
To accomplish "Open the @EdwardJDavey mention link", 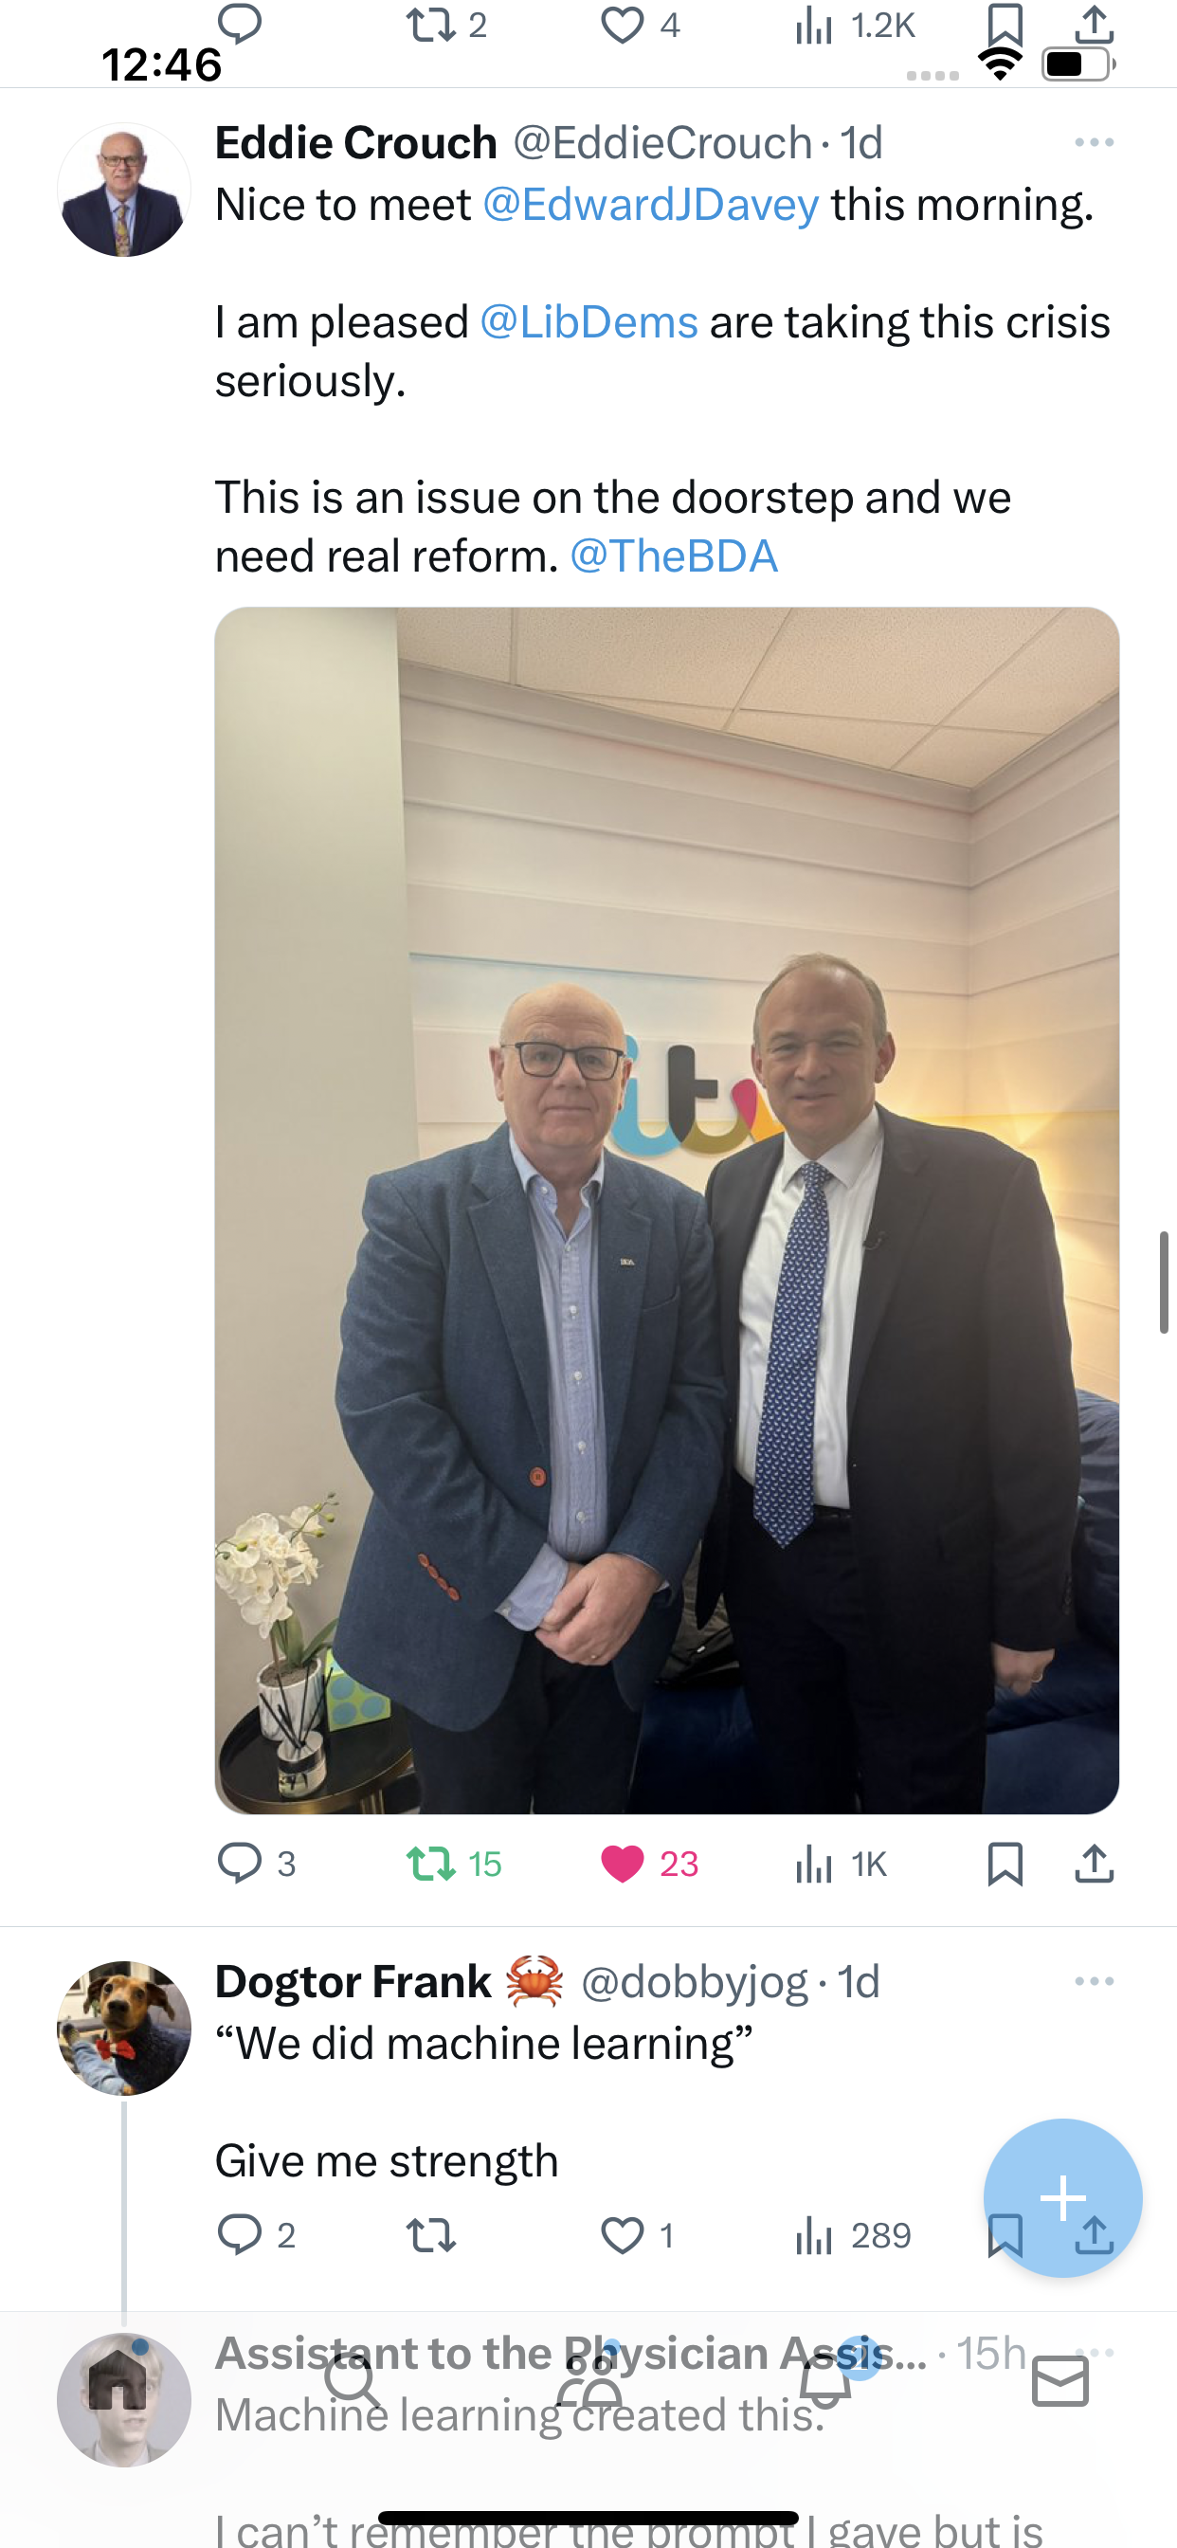I will 651,205.
